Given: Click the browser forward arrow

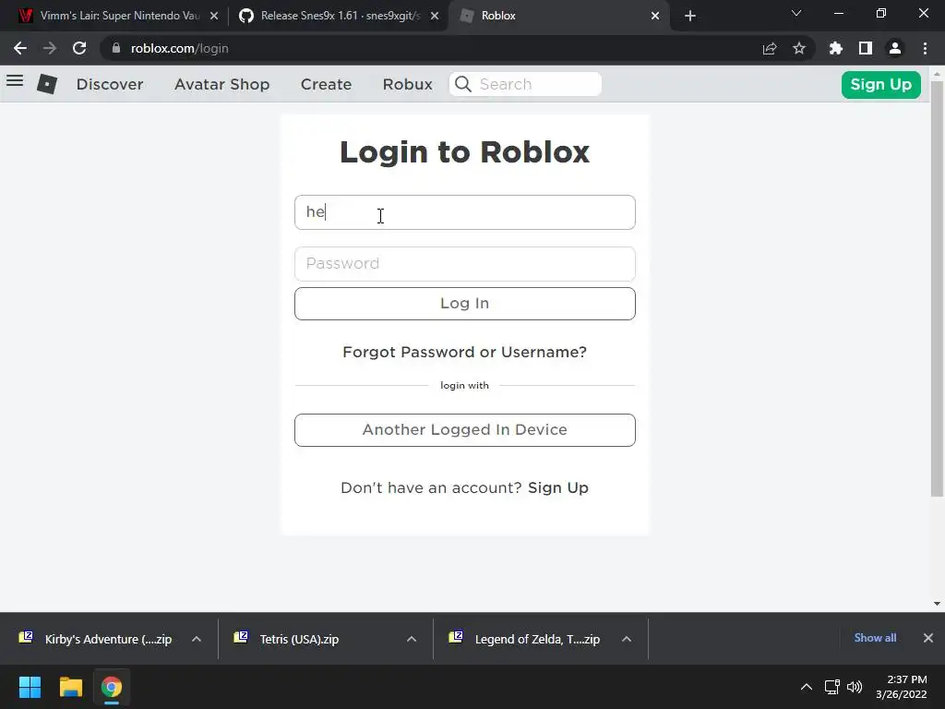Looking at the screenshot, I should point(50,48).
